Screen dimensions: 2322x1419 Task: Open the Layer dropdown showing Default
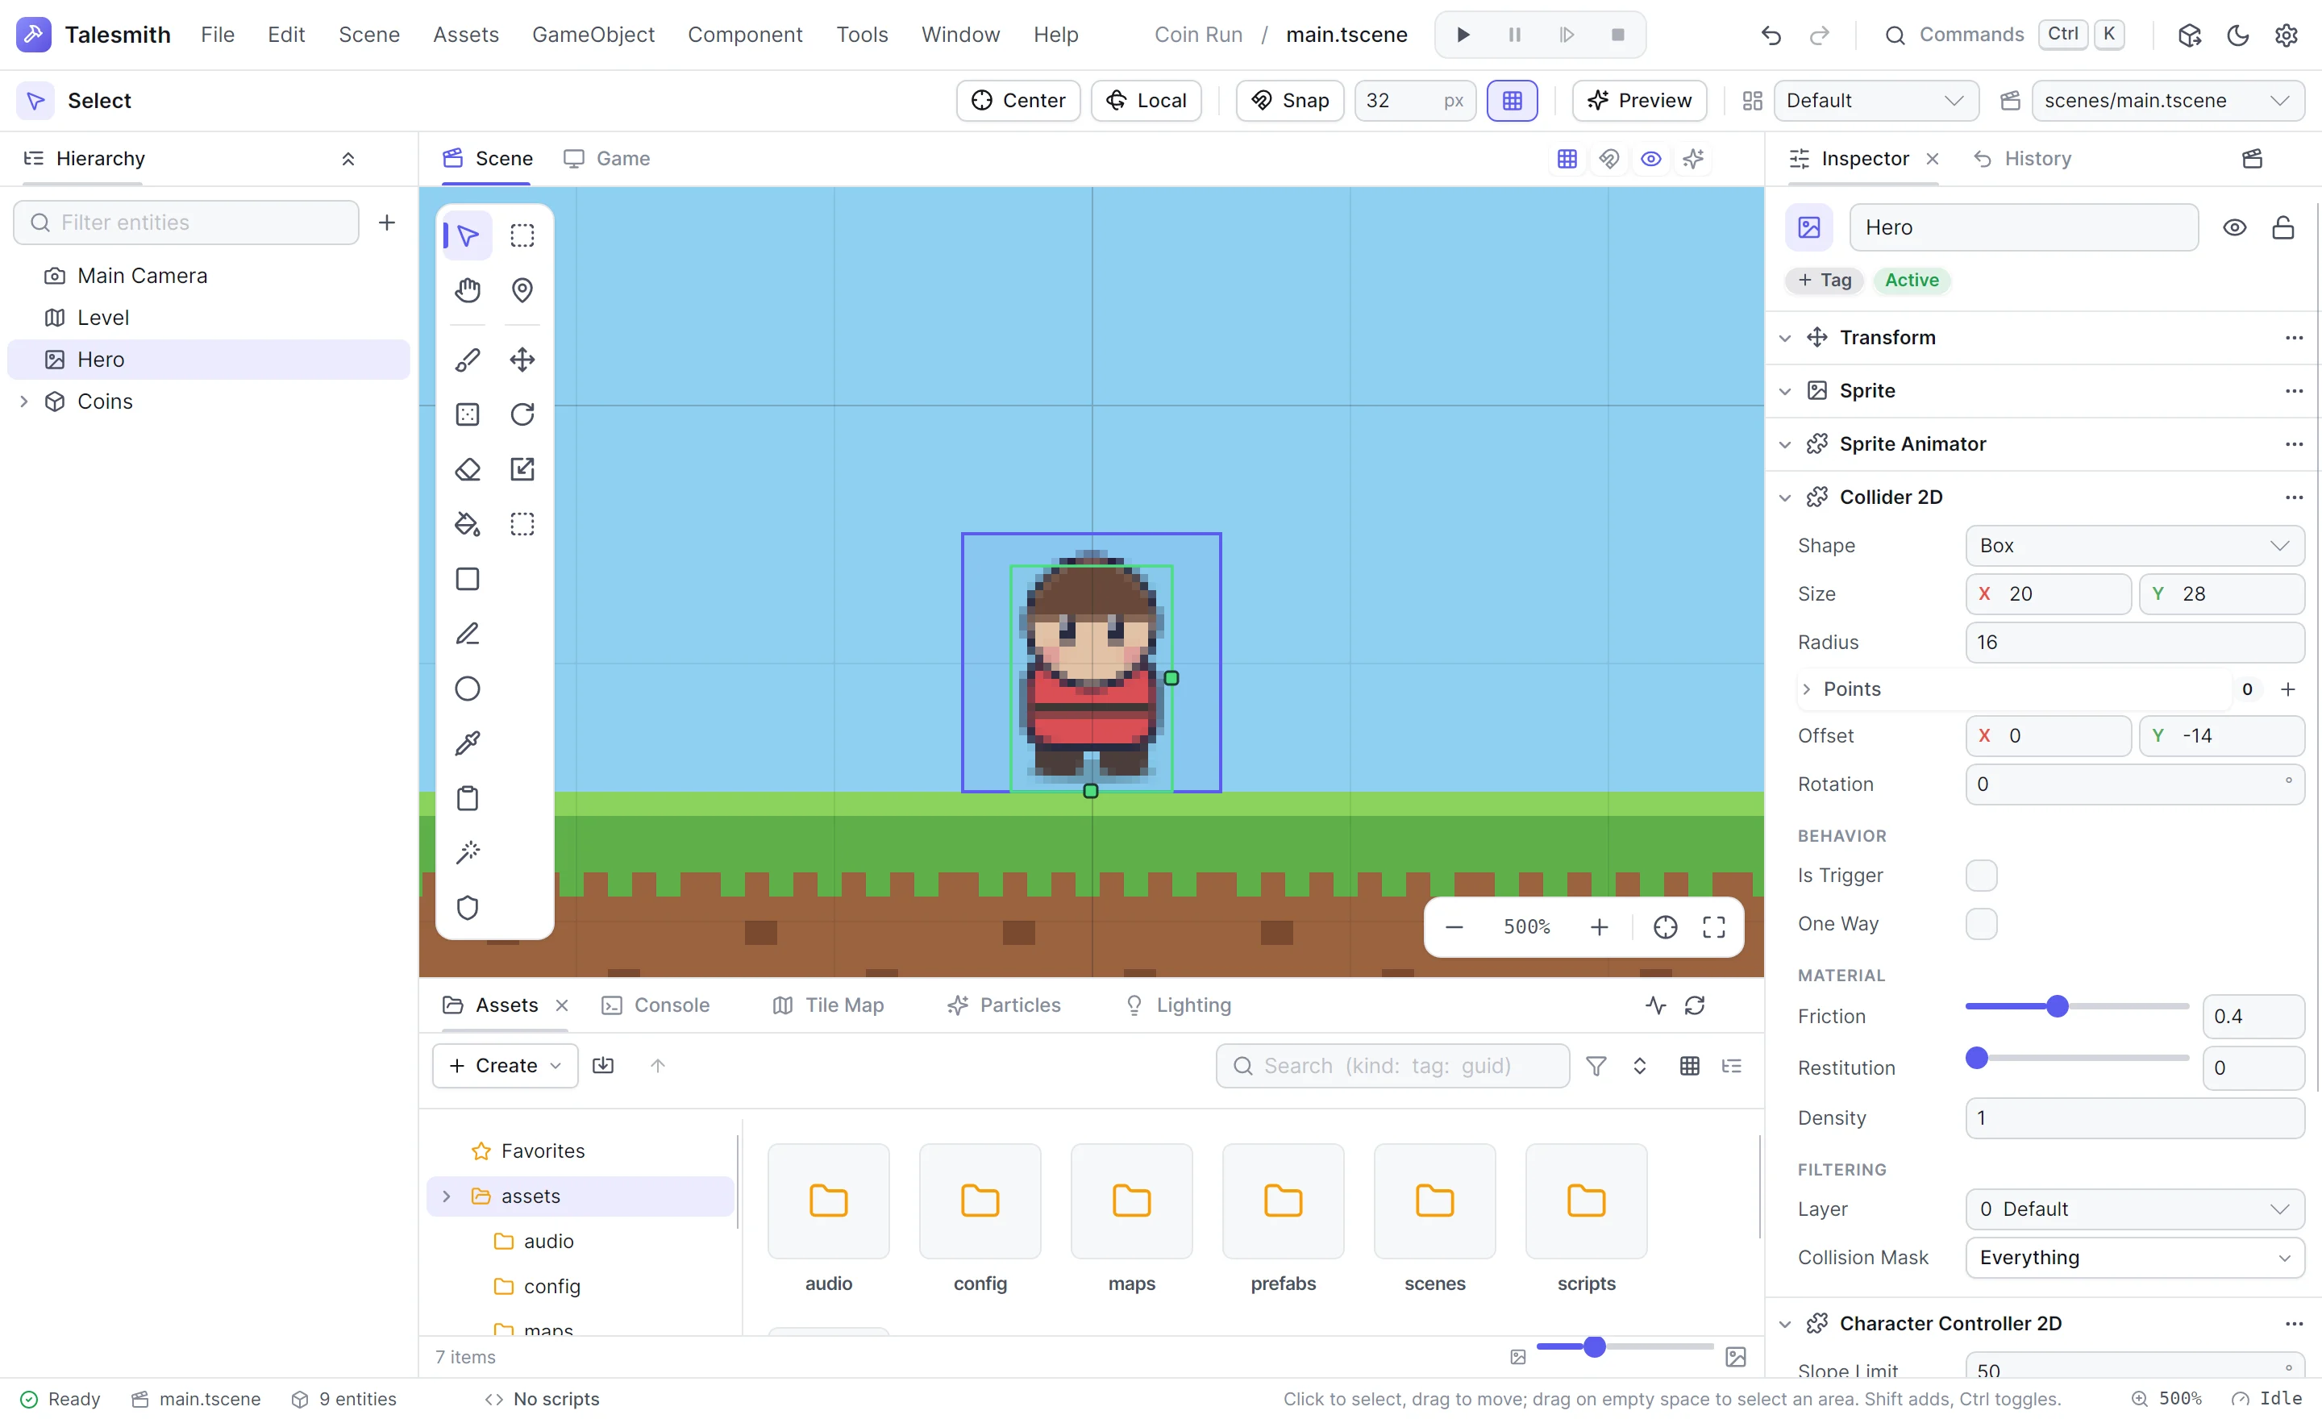pyautogui.click(x=2134, y=1209)
